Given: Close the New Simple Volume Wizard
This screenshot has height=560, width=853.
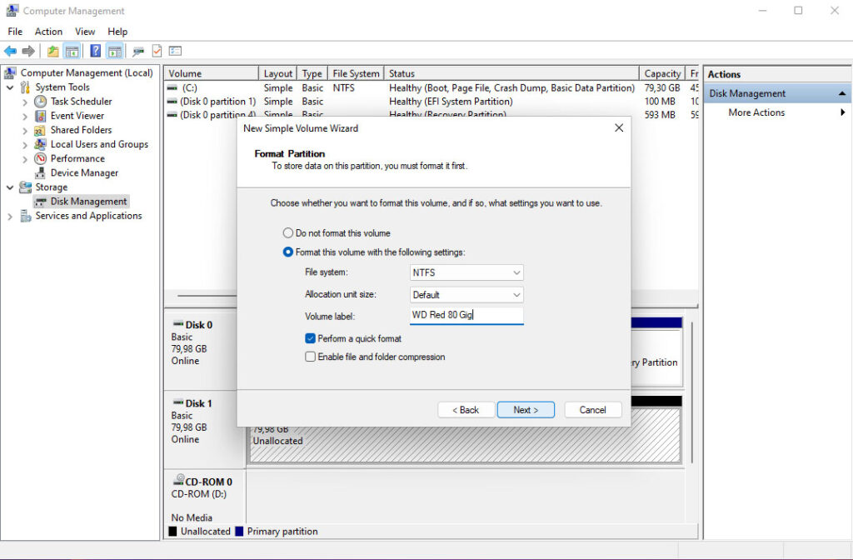Looking at the screenshot, I should [619, 127].
